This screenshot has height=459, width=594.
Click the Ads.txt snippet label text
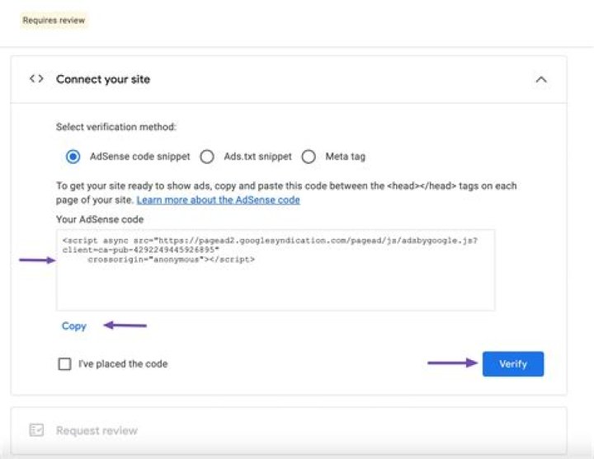[257, 157]
